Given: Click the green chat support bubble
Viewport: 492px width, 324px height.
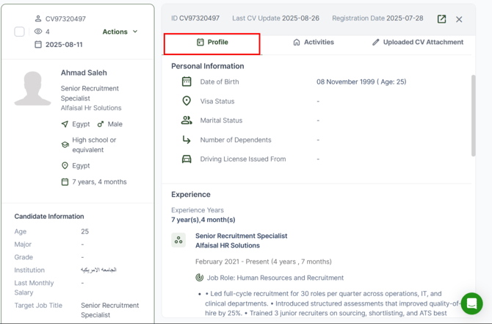Looking at the screenshot, I should 471,303.
